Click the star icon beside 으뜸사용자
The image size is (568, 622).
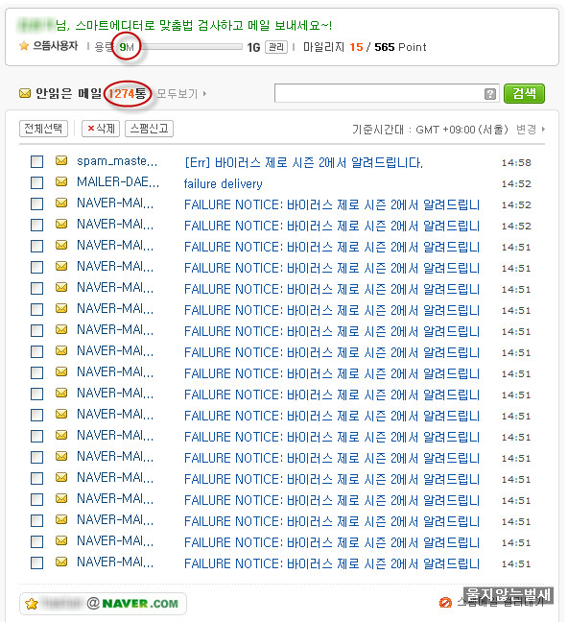click(24, 46)
